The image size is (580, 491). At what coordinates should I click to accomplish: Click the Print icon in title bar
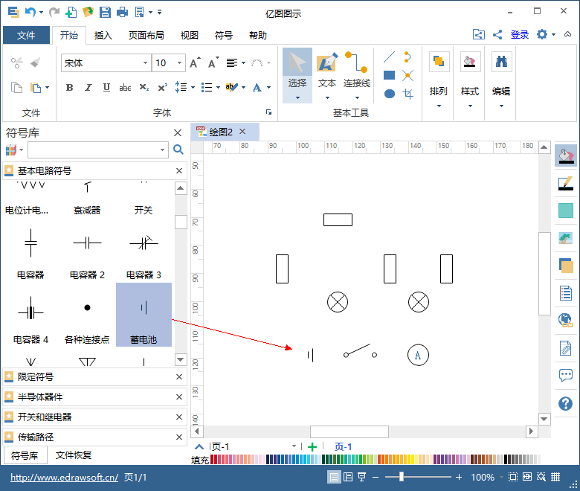coord(122,12)
